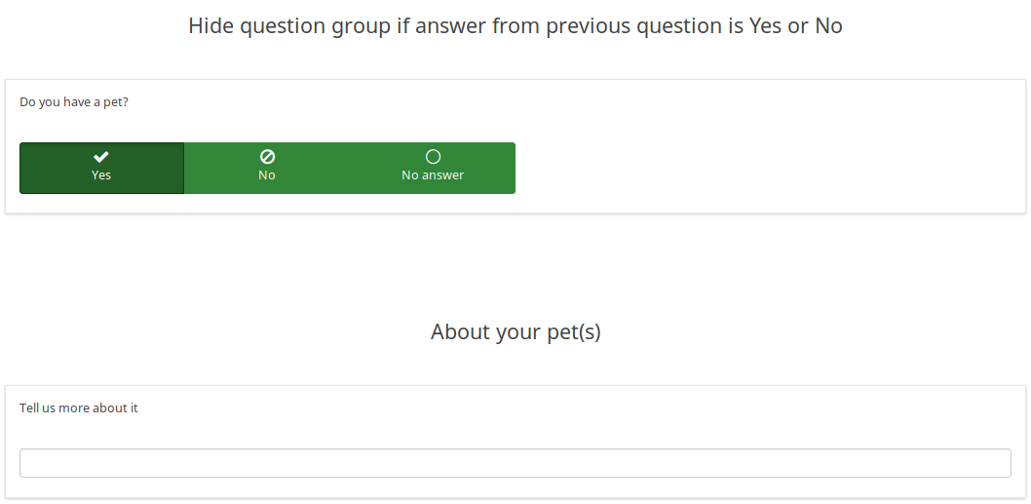1031x504 pixels.
Task: Click the word "Hide" in the survey title
Action: pyautogui.click(x=210, y=26)
